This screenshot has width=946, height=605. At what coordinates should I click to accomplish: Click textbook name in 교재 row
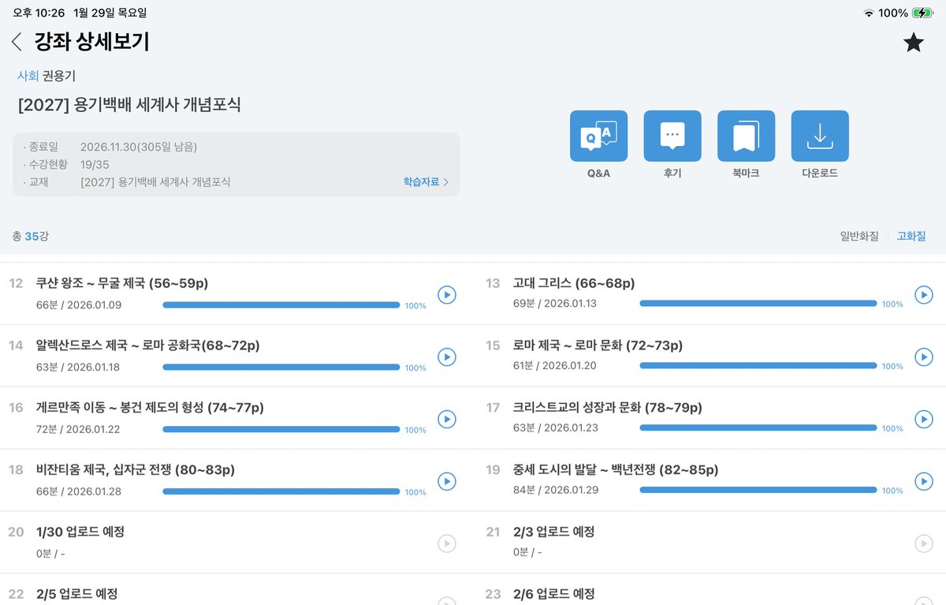155,181
